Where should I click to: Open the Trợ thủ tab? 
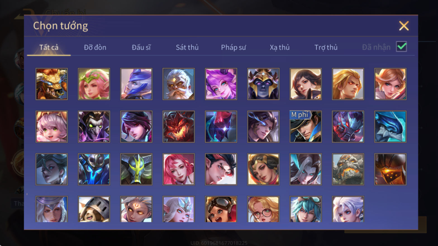click(x=326, y=47)
